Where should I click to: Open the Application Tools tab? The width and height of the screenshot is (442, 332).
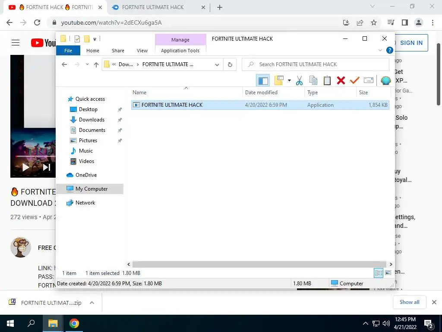[180, 51]
